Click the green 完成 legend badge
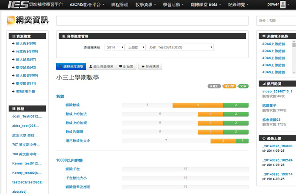 pyautogui.click(x=243, y=86)
